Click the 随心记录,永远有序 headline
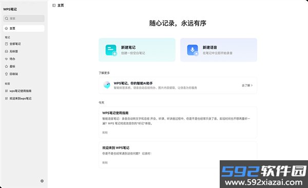The image size is (308, 188). click(x=178, y=23)
